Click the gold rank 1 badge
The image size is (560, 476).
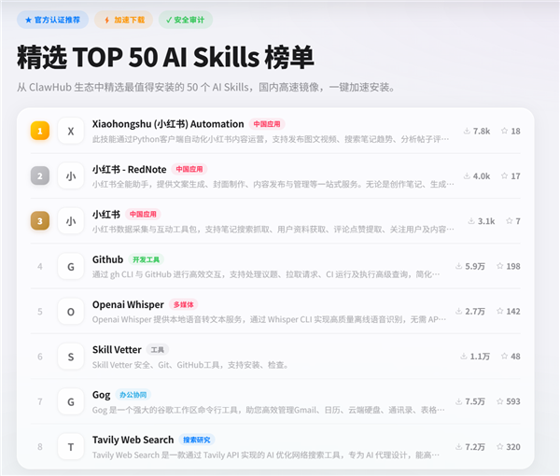point(40,131)
